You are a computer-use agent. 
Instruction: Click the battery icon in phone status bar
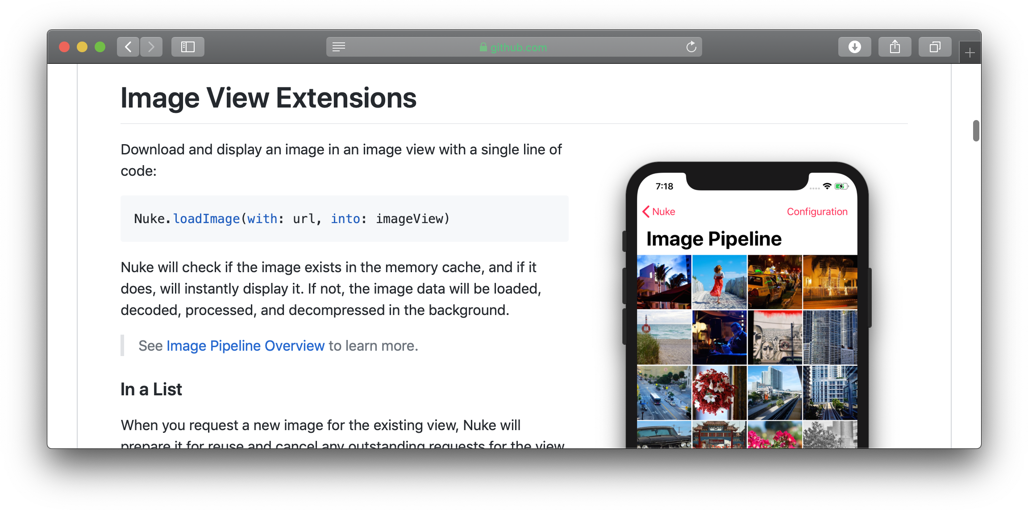[841, 186]
